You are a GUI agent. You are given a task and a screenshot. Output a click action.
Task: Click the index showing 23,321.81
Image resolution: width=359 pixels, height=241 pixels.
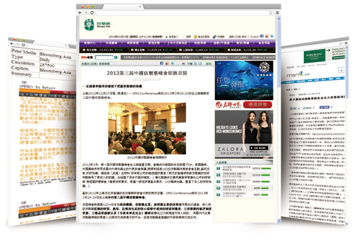click(103, 50)
